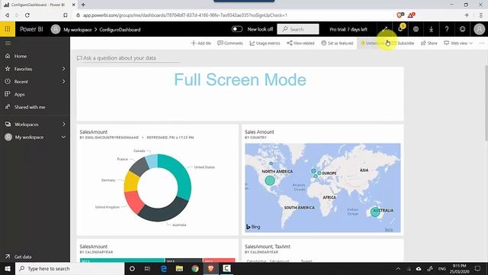Screen dimensions: 488x275
Task: Click Share in the toolbar
Action: point(429,43)
